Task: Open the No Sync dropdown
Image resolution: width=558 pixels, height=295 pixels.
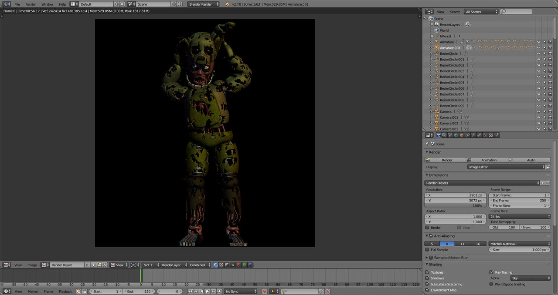Action: 241,291
